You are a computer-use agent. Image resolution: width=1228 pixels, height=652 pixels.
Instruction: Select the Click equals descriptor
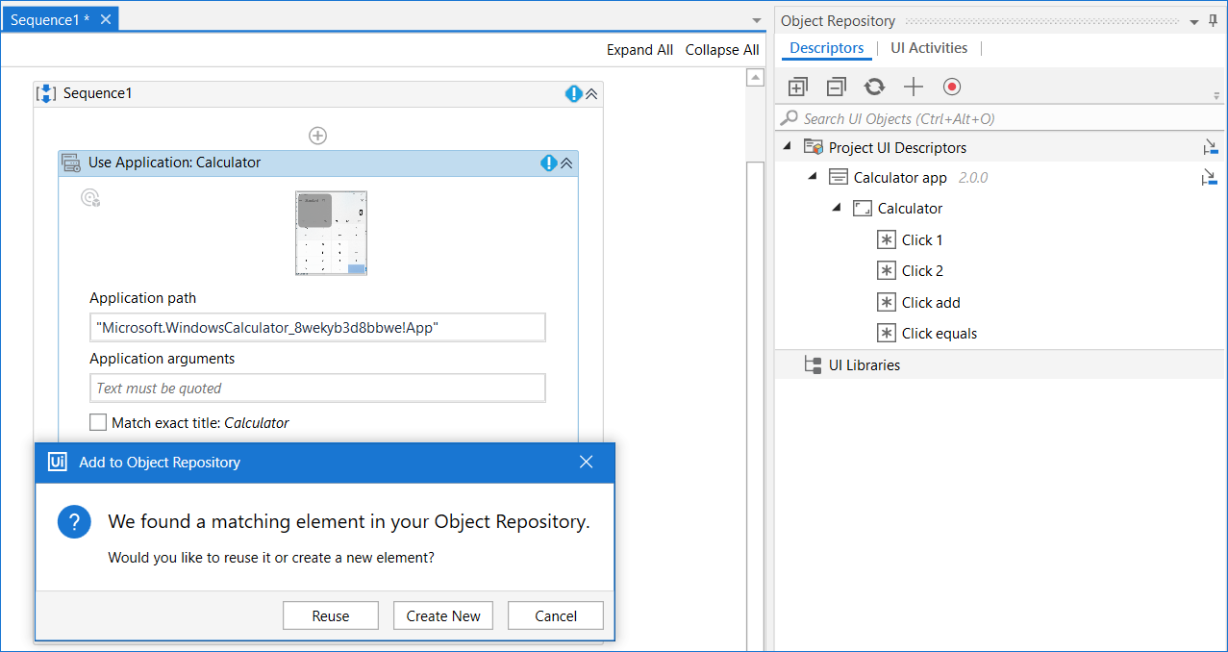[x=939, y=334]
